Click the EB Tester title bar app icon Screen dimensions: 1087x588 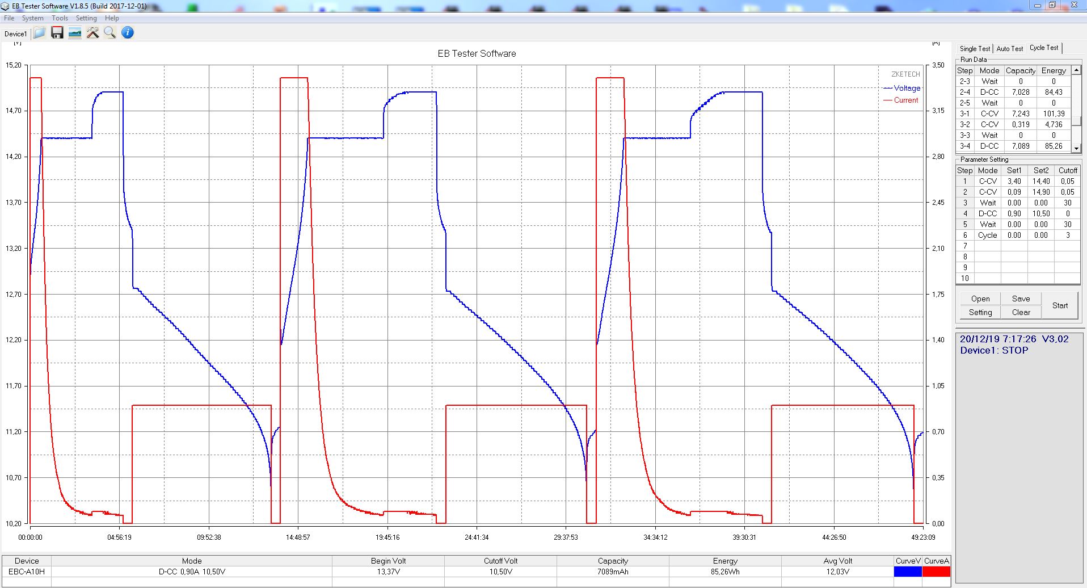click(x=5, y=6)
